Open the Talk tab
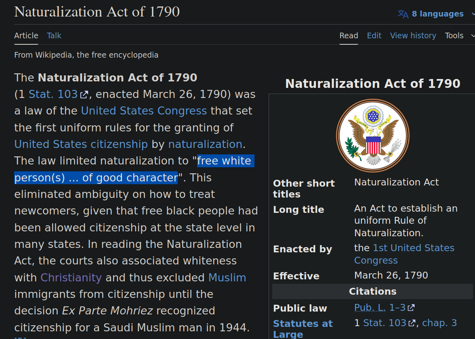The width and height of the screenshot is (475, 339). tap(54, 36)
